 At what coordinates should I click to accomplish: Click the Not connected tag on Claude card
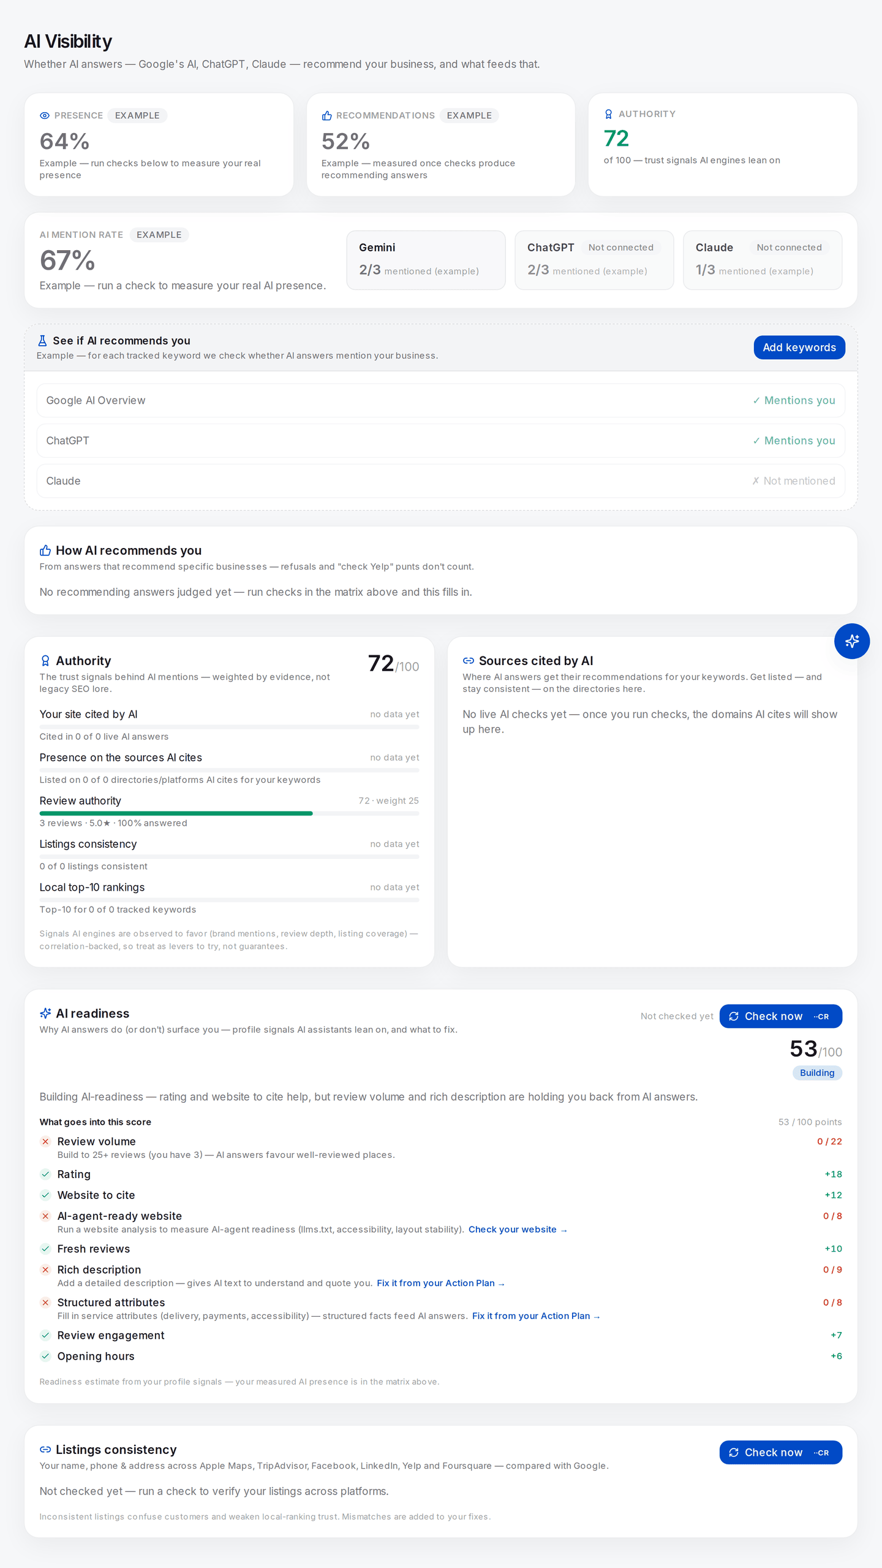pyautogui.click(x=789, y=248)
